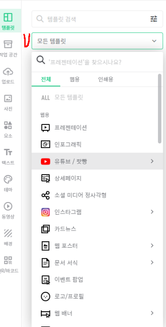Switch to the 웹용 tab
The image size is (166, 327).
pos(75,79)
